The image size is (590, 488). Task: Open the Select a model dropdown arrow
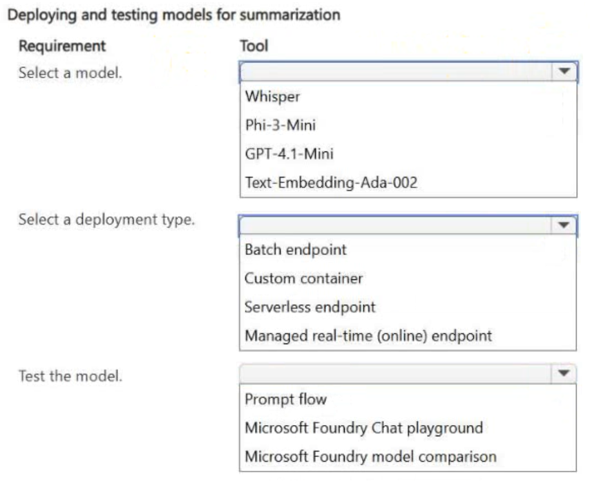[564, 71]
